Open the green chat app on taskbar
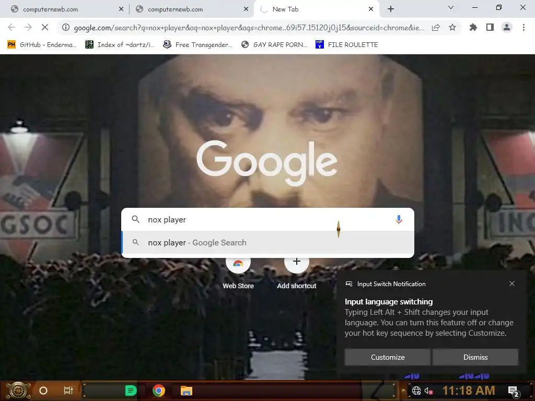The width and height of the screenshot is (535, 401). (131, 391)
